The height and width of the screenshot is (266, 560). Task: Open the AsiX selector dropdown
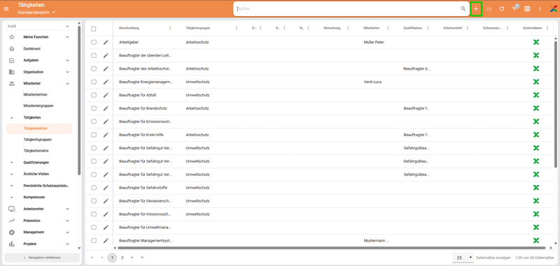click(38, 27)
